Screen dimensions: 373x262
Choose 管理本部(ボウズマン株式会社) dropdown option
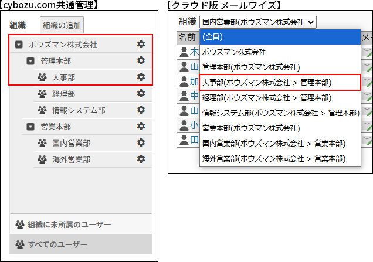pyautogui.click(x=280, y=67)
